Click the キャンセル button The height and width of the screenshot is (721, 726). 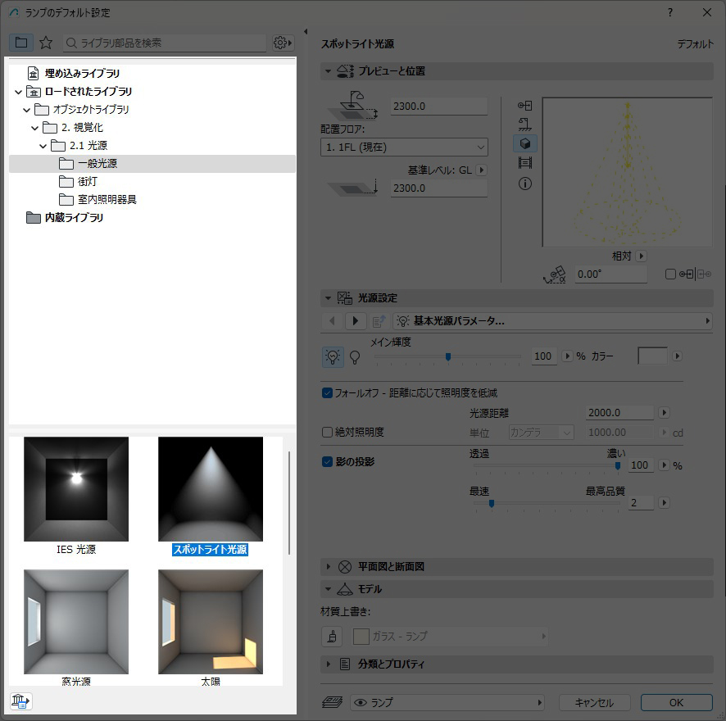pyautogui.click(x=594, y=703)
